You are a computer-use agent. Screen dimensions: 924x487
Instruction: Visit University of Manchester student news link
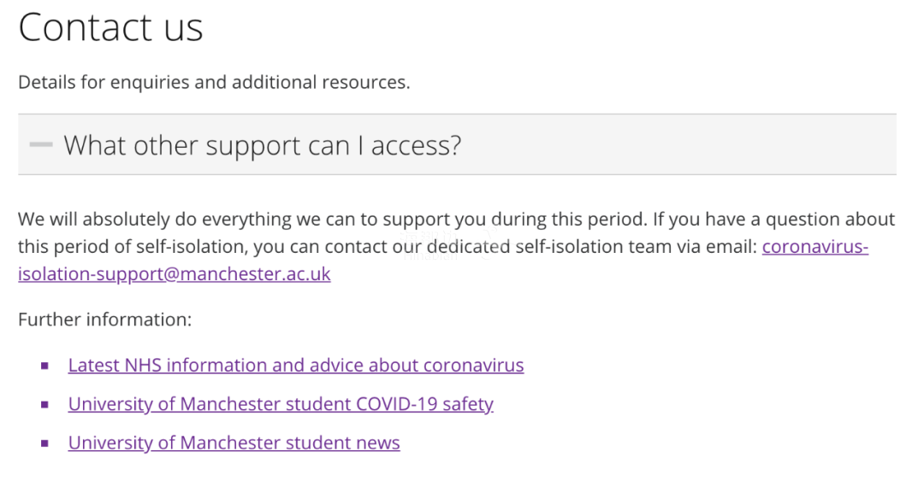point(234,443)
